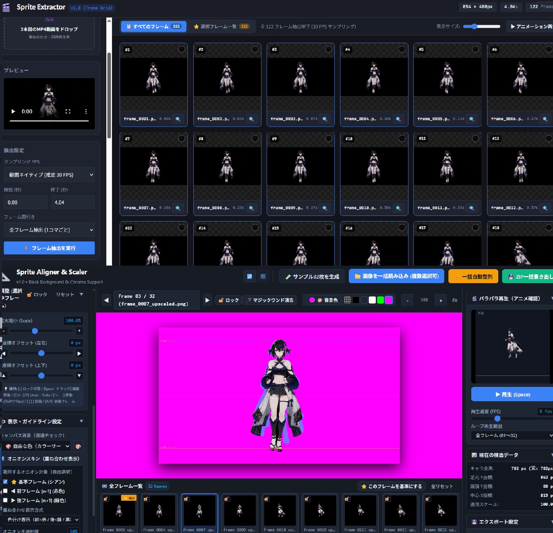The height and width of the screenshot is (533, 553).
Task: Click the magnifier on frame_0005 card
Action: (472, 119)
